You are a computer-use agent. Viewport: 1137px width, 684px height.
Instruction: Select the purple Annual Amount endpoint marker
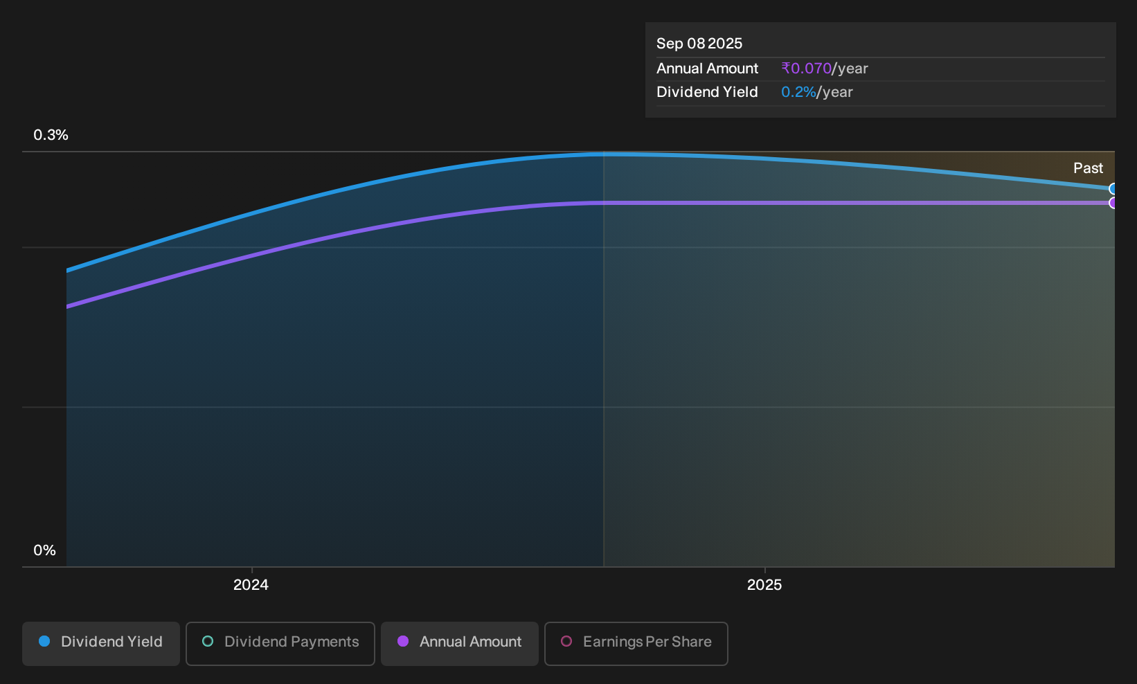point(1113,203)
